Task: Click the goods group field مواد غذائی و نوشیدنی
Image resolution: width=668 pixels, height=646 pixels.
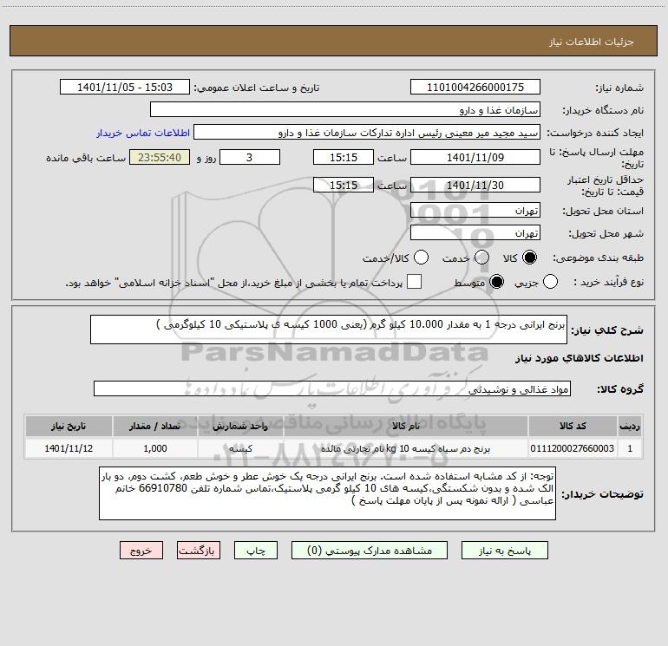Action: (332, 388)
